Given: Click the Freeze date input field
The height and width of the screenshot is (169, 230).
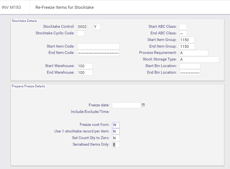Looking at the screenshot, I should click(127, 105).
